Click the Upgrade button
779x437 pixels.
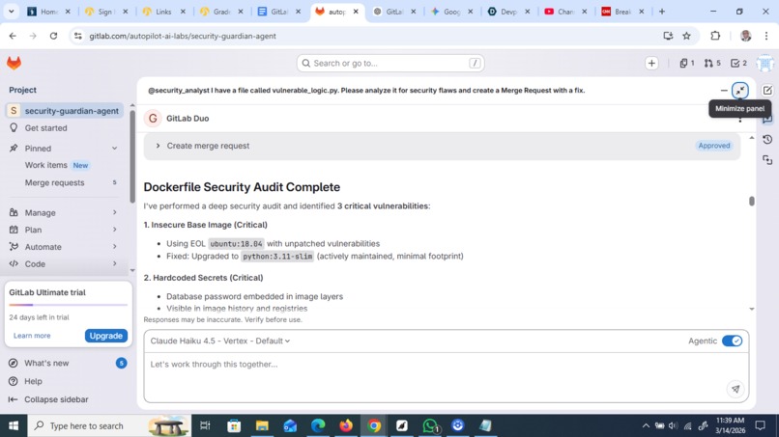click(105, 336)
